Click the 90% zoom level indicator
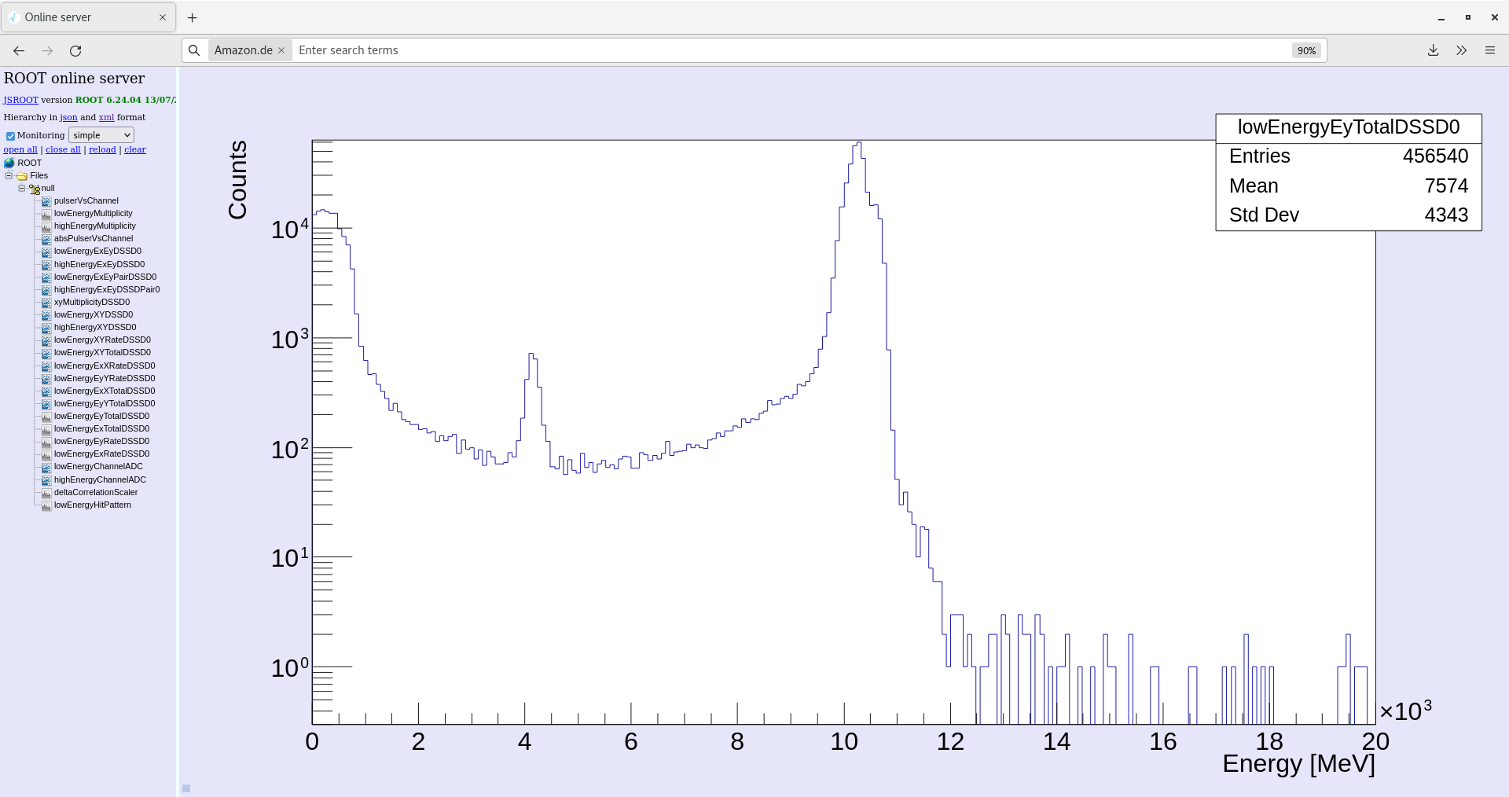The image size is (1509, 797). 1306,50
